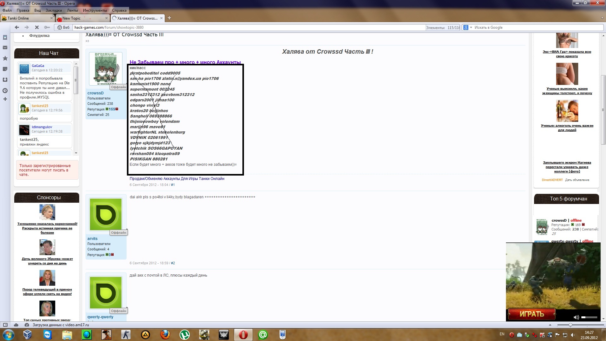The height and width of the screenshot is (341, 606).
Task: Add a panel with the sidebar plus icon
Action: tap(5, 99)
